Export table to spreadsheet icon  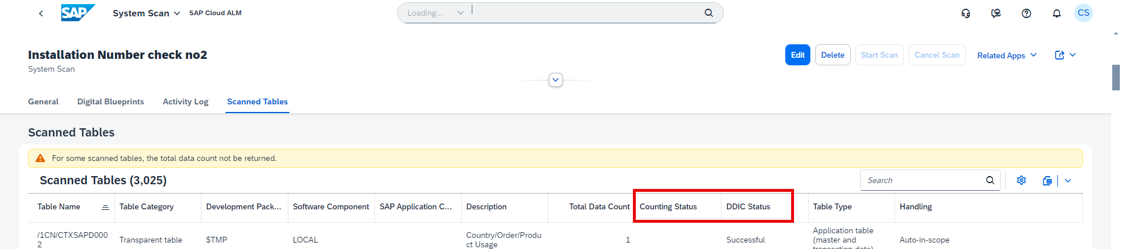(x=1047, y=181)
